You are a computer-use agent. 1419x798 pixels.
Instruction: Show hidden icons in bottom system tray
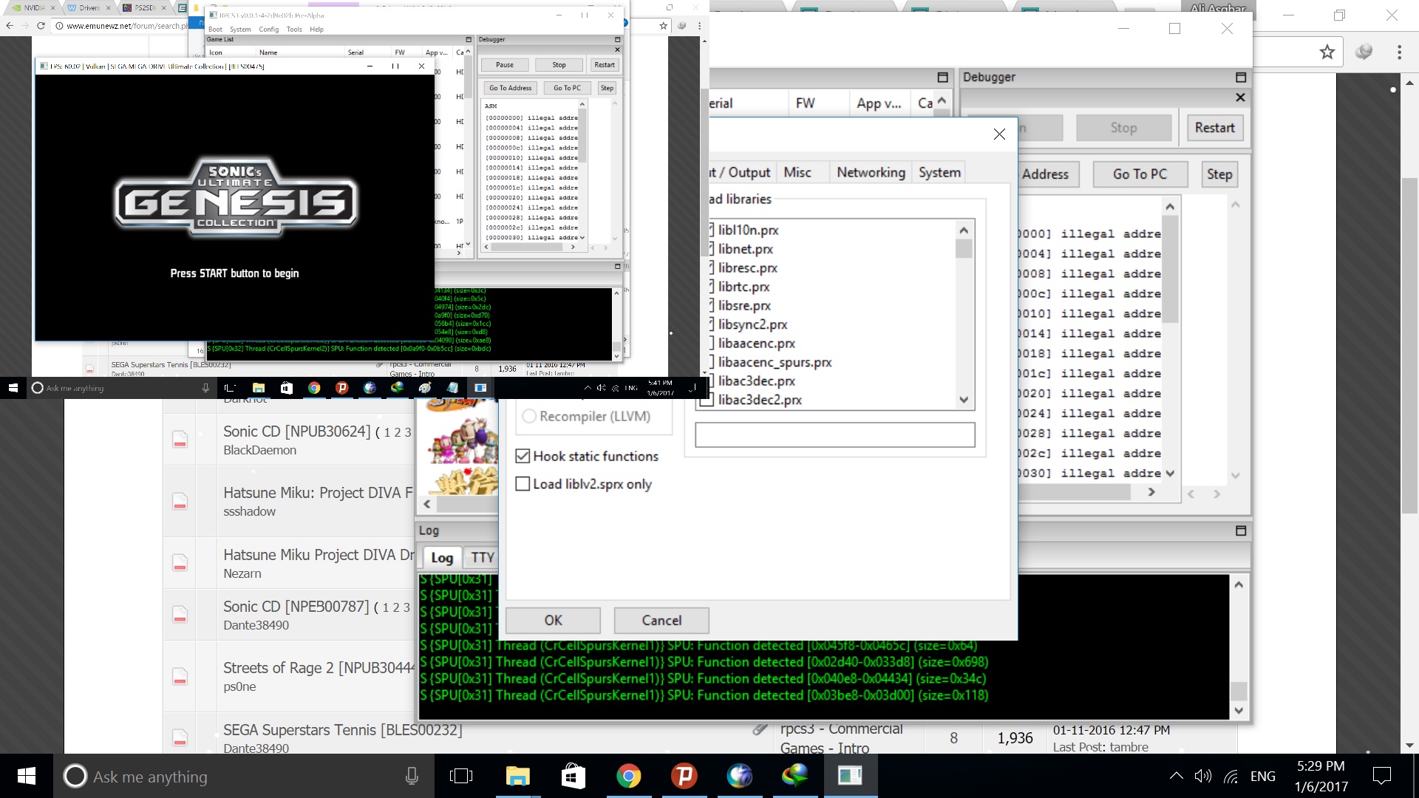coord(1176,776)
